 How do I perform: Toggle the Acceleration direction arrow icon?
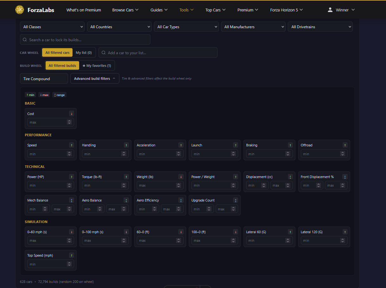[181, 145]
